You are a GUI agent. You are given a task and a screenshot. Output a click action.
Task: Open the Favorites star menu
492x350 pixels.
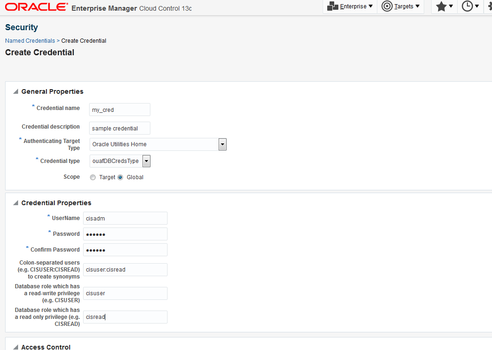444,6
